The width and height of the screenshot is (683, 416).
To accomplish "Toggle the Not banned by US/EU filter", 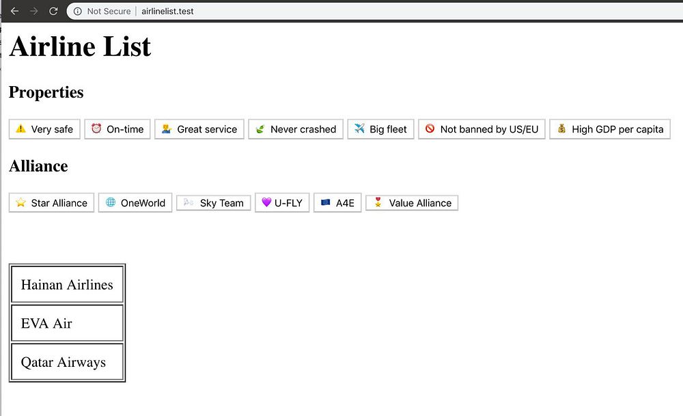I will tap(482, 129).
